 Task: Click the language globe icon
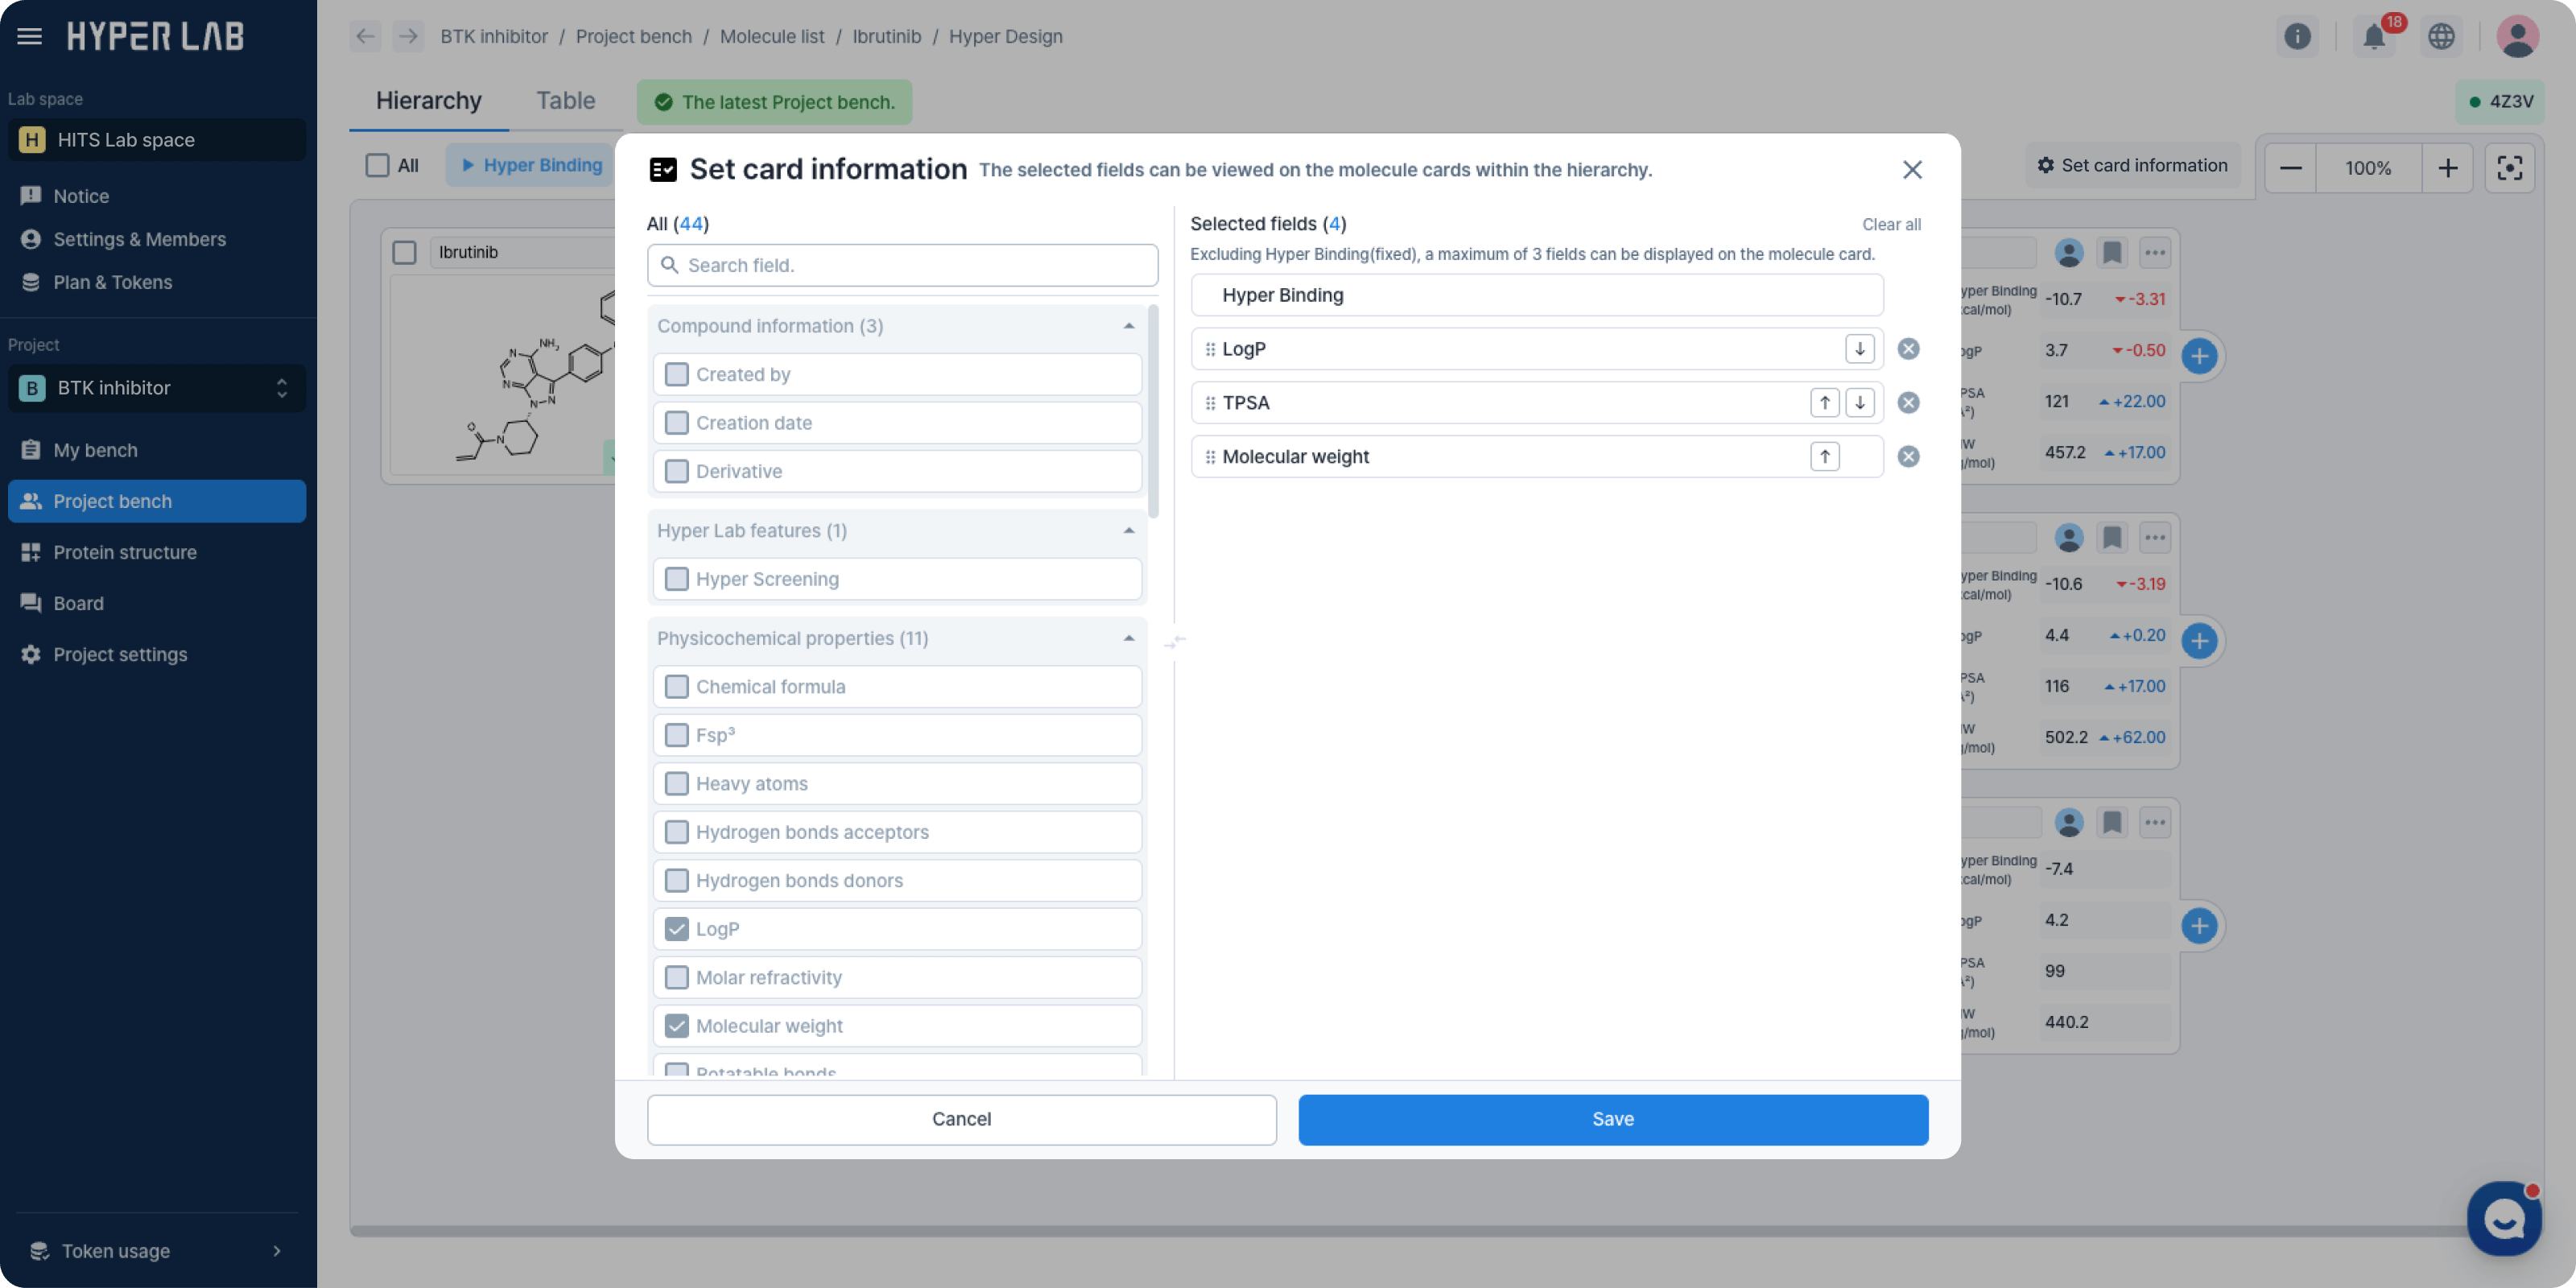click(x=2441, y=37)
